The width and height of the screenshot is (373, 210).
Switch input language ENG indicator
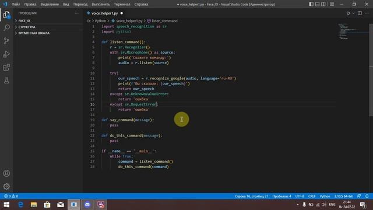332,205
